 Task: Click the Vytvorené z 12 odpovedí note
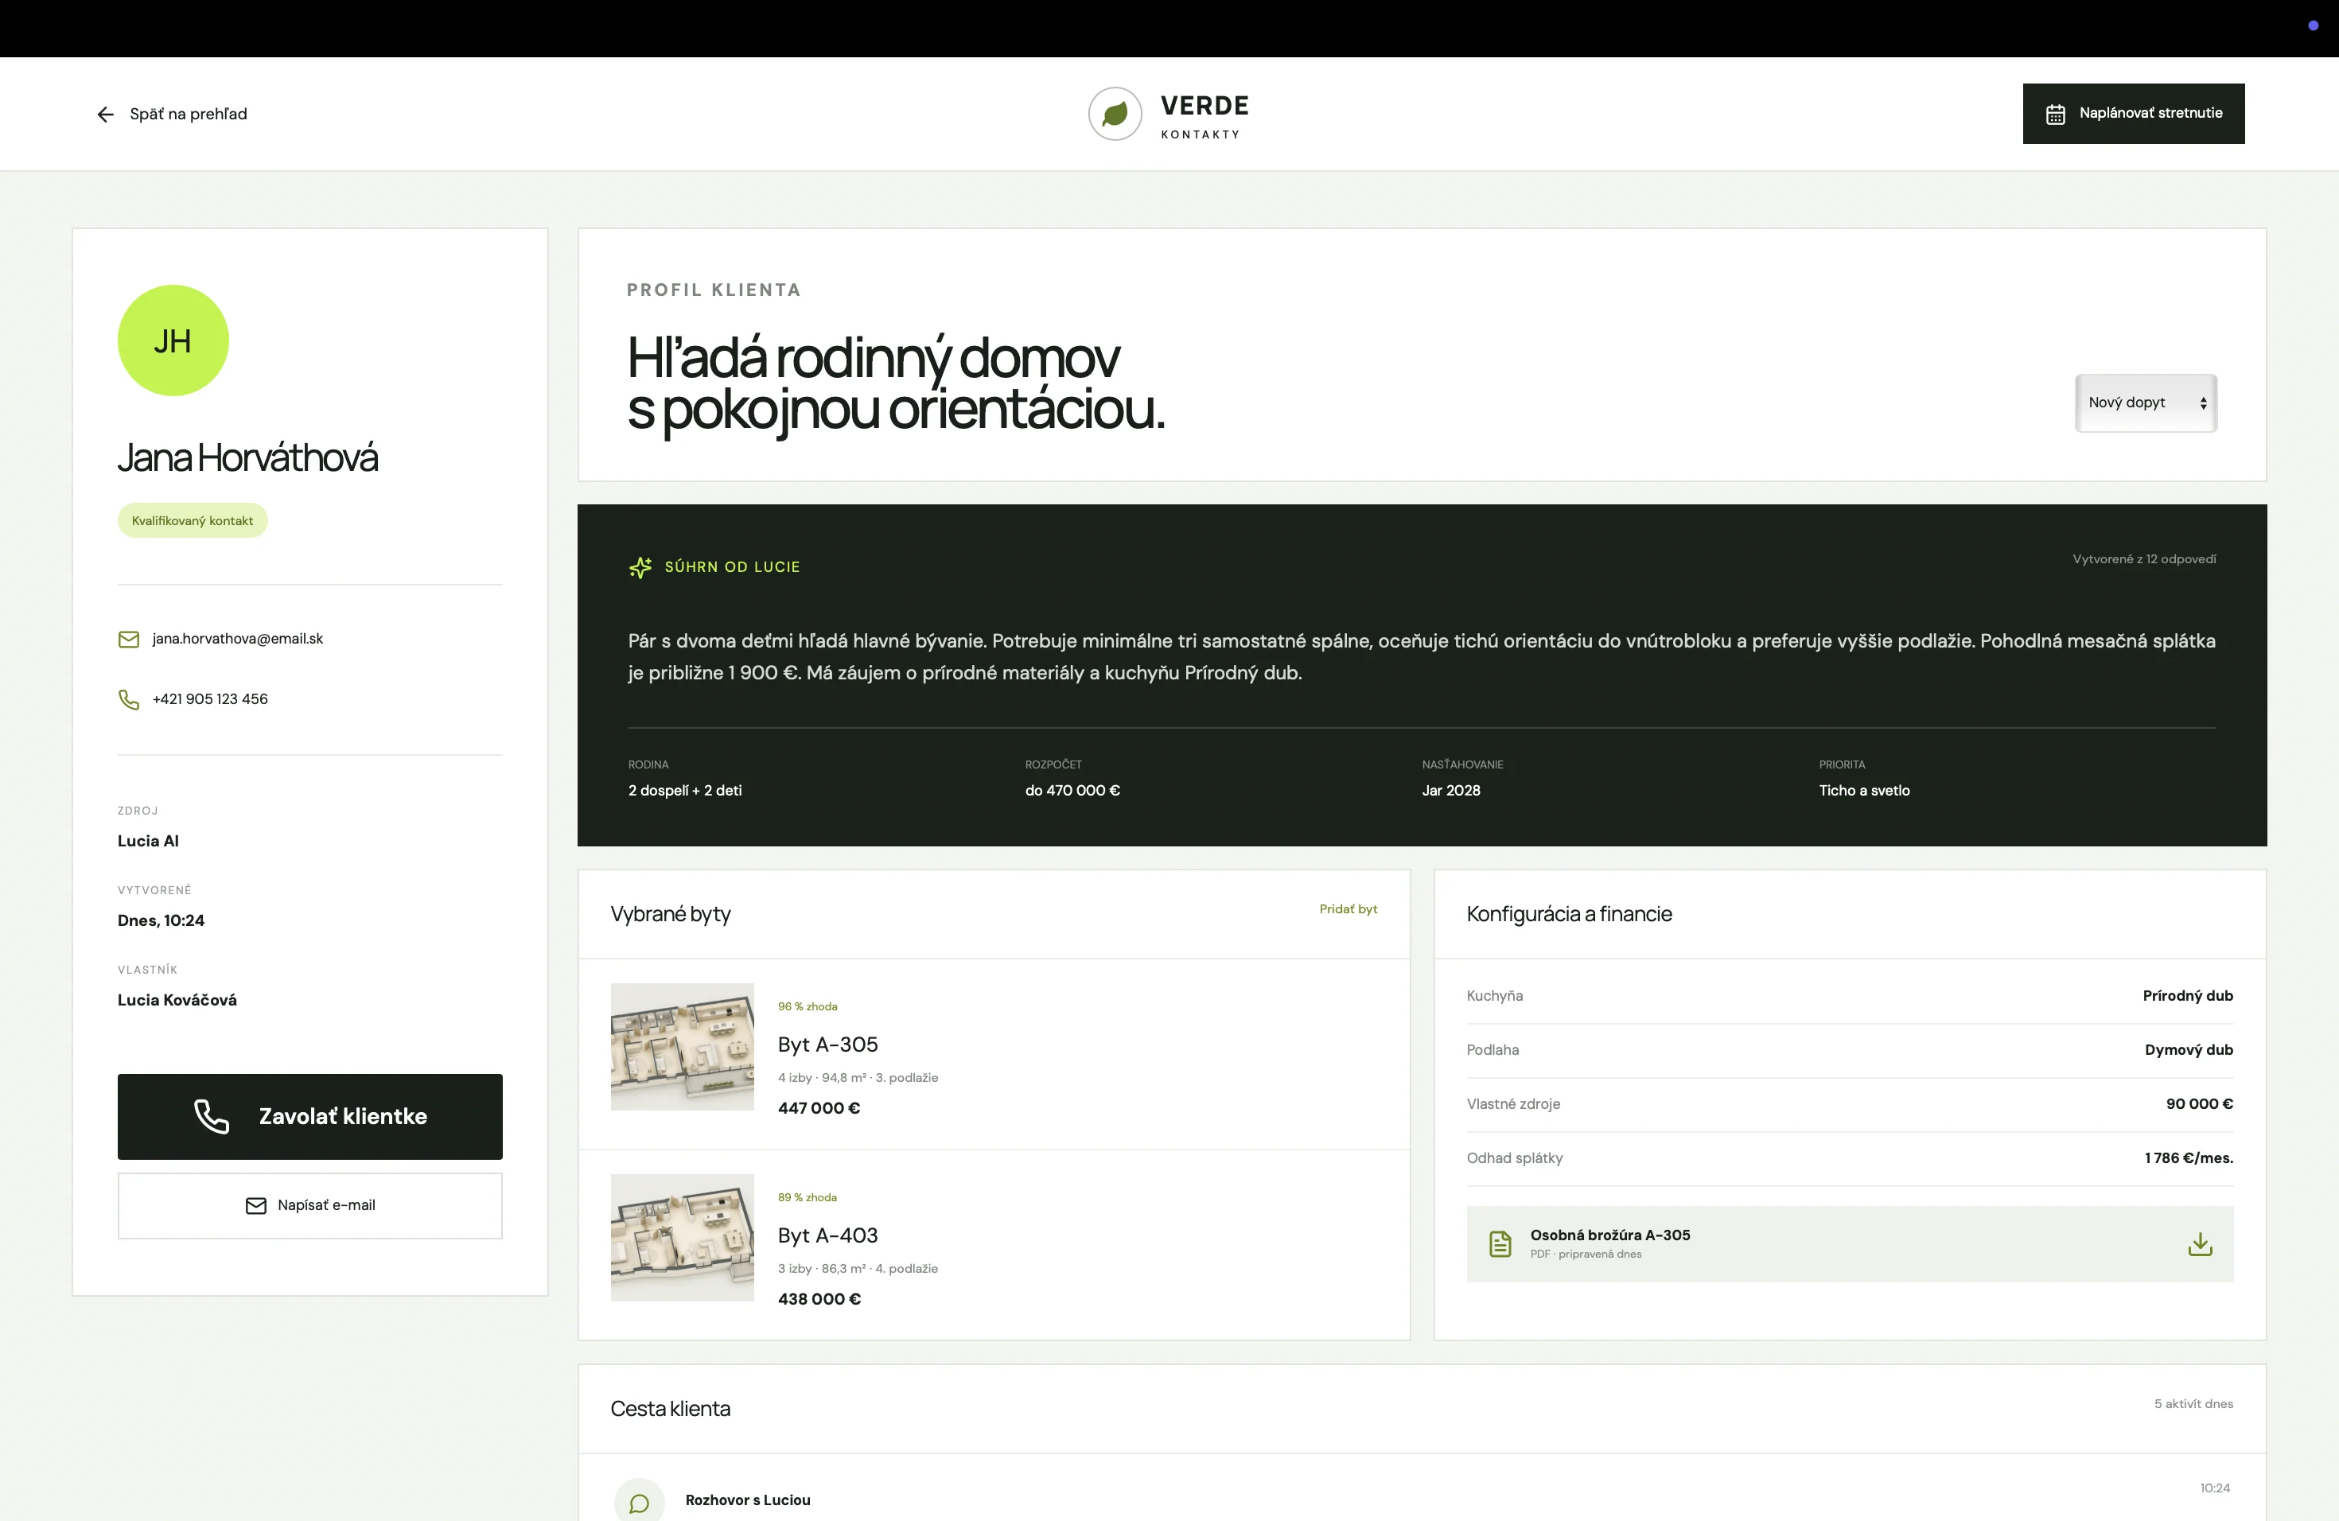[2144, 559]
